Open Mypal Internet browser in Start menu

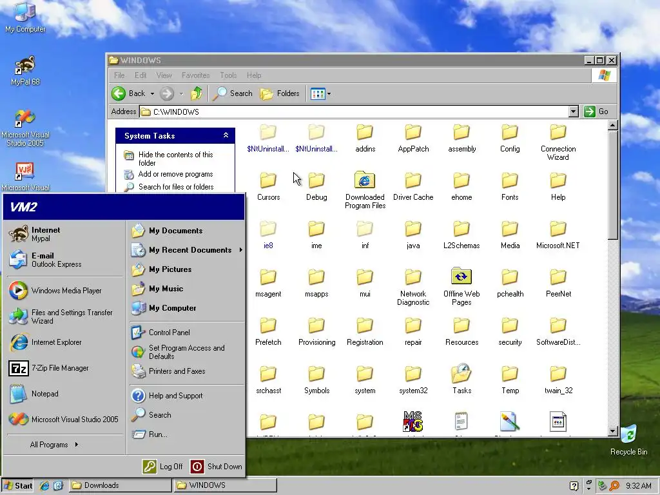click(65, 234)
